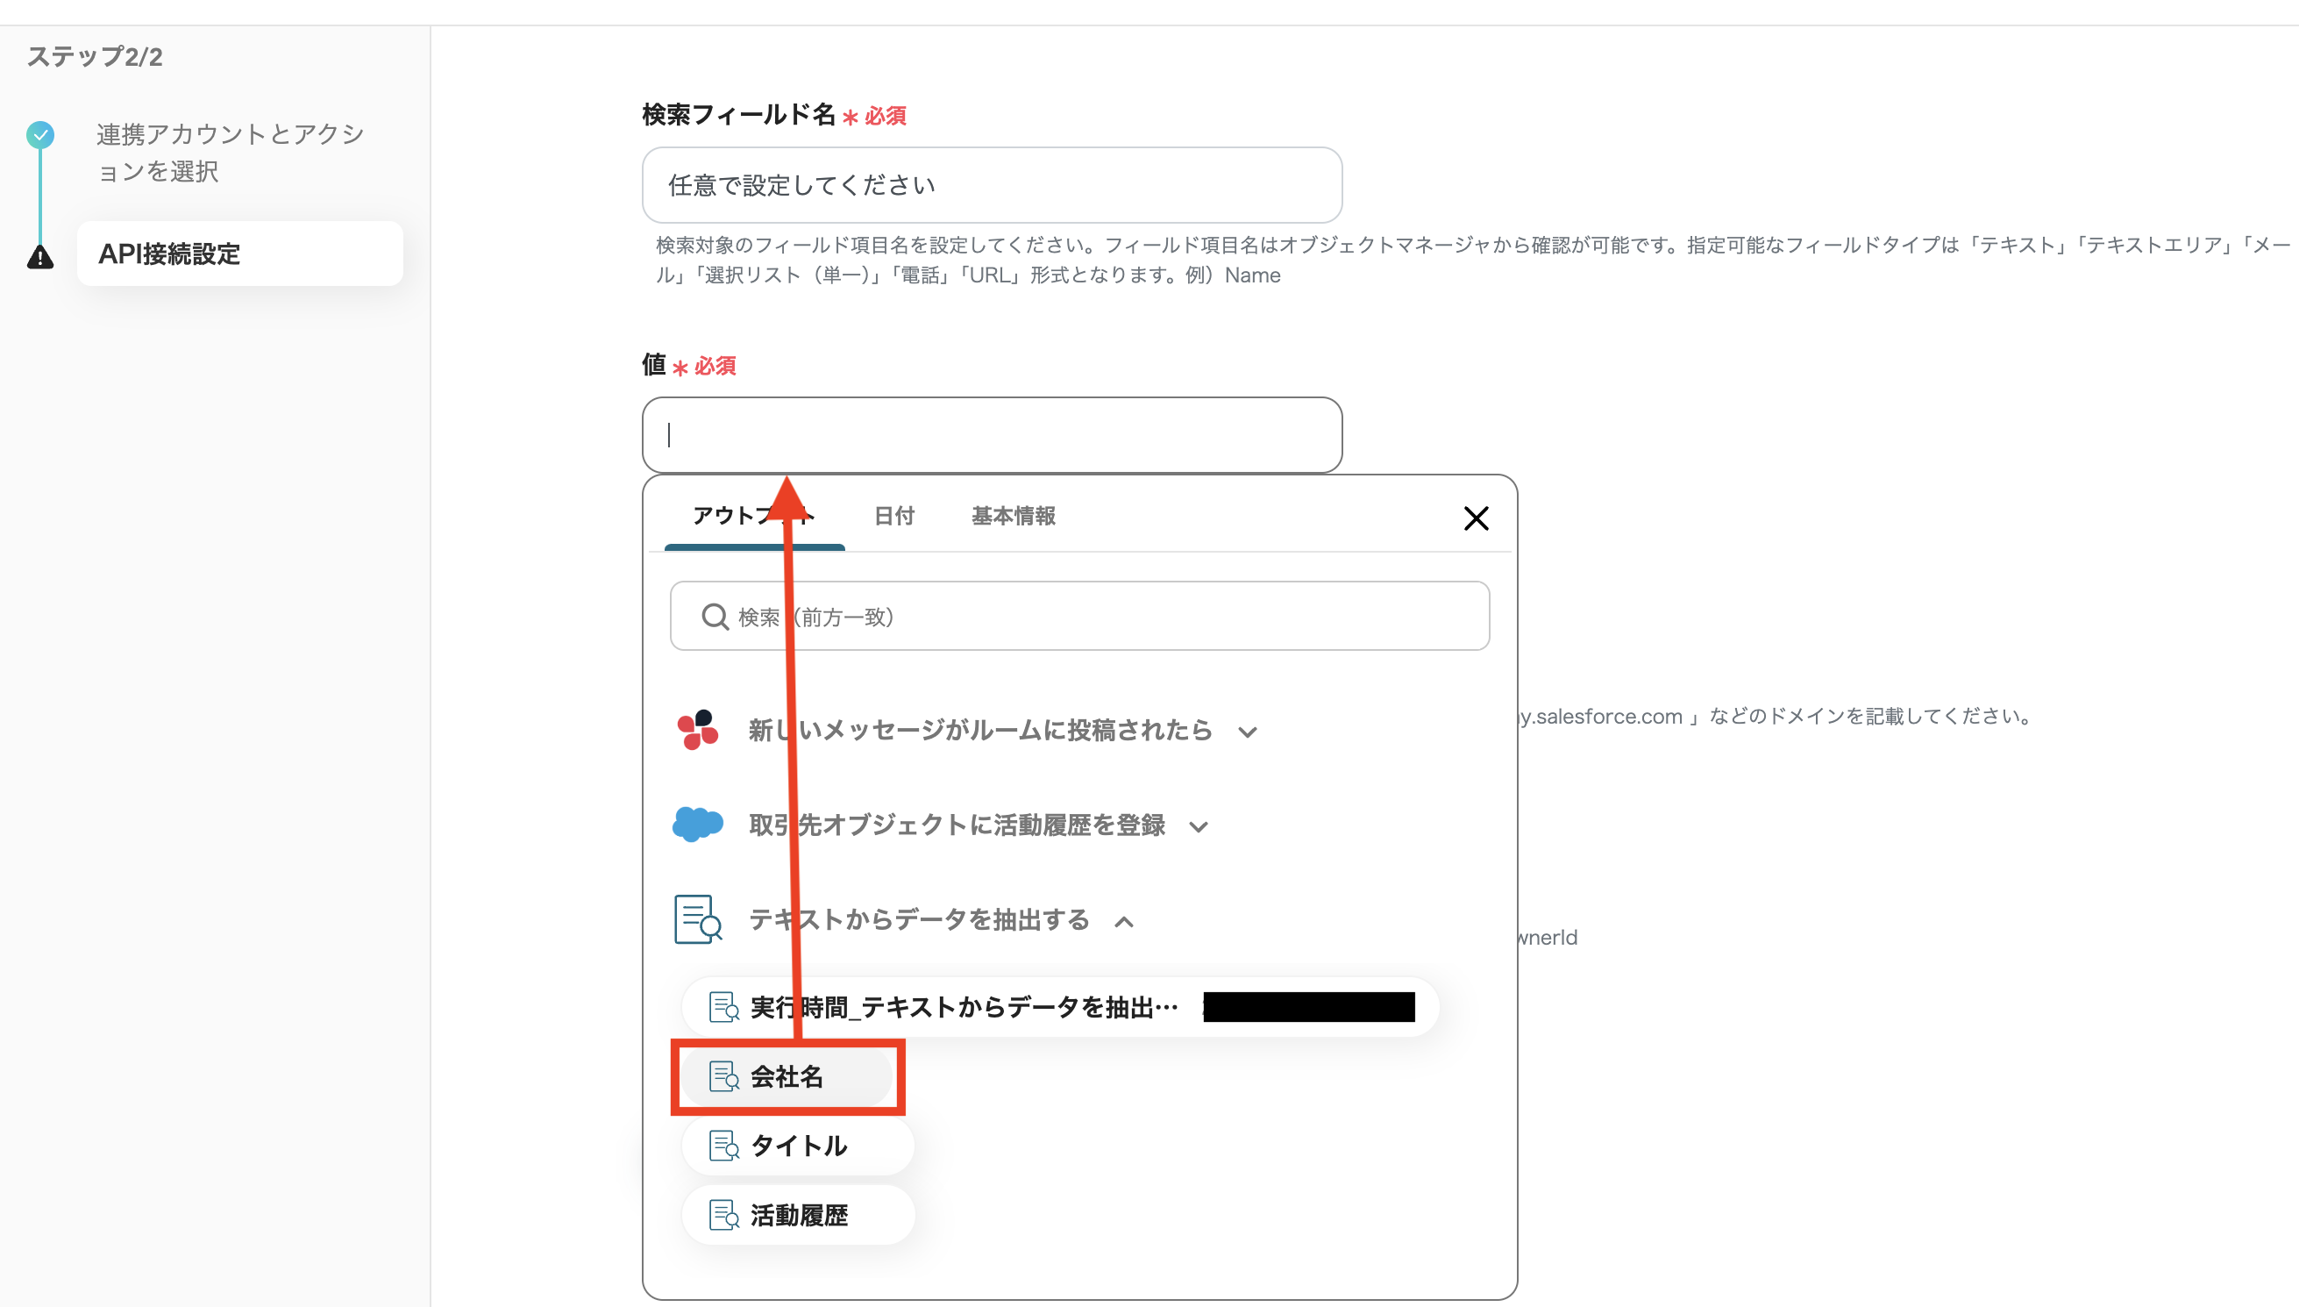Close the output selection popup
Screen dimensions: 2299x1307
[1476, 518]
